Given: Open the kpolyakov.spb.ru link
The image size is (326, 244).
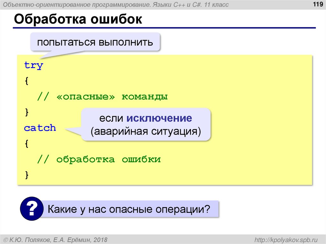Looking at the screenshot, I should [x=286, y=240].
